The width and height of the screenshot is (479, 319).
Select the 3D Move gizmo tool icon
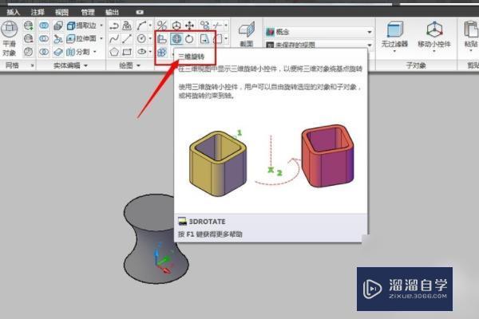click(176, 26)
